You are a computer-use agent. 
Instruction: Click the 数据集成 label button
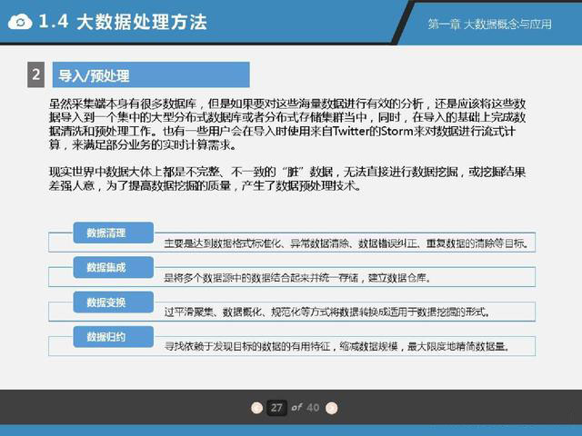106,267
